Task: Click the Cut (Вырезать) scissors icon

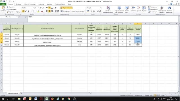Action: coord(8,7)
